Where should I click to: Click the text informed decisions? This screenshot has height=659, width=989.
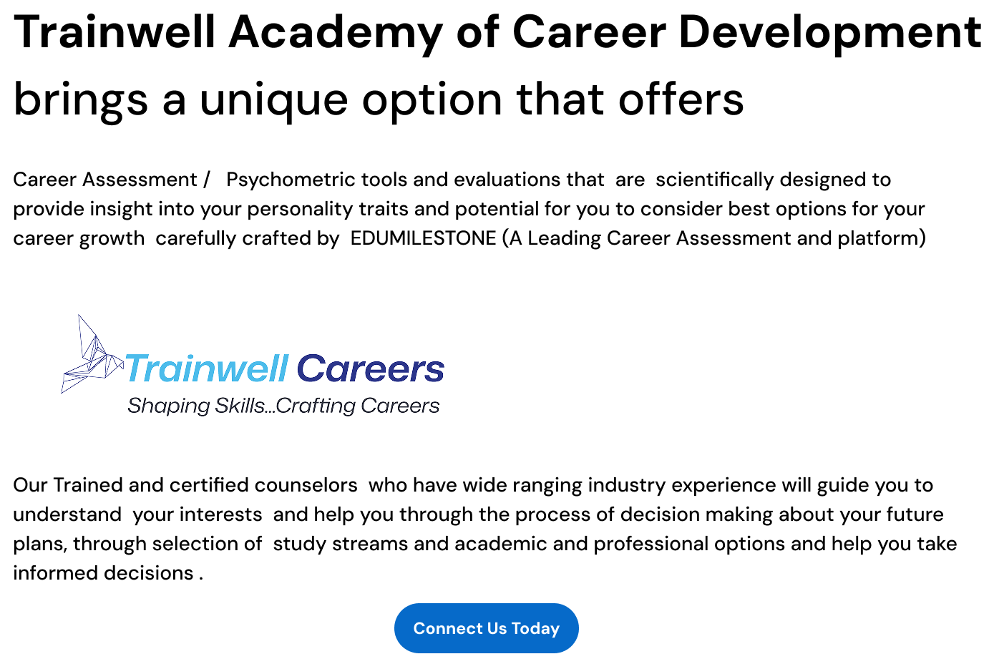[x=103, y=573]
